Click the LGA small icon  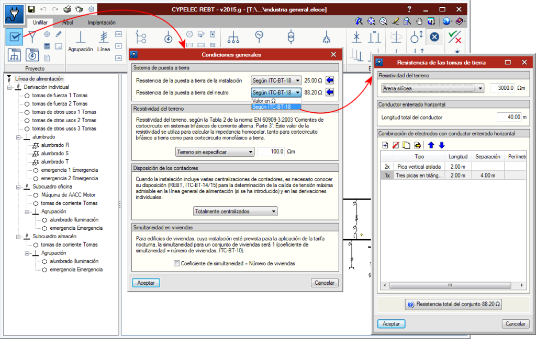[119, 34]
